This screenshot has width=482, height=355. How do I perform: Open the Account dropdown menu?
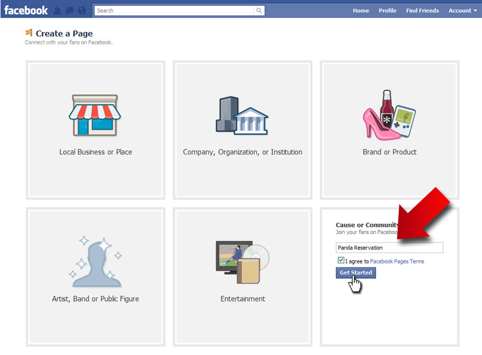click(x=463, y=11)
